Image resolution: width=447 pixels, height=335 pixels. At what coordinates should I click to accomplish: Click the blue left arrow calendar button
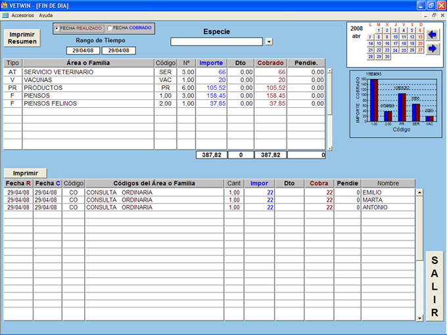(x=433, y=35)
